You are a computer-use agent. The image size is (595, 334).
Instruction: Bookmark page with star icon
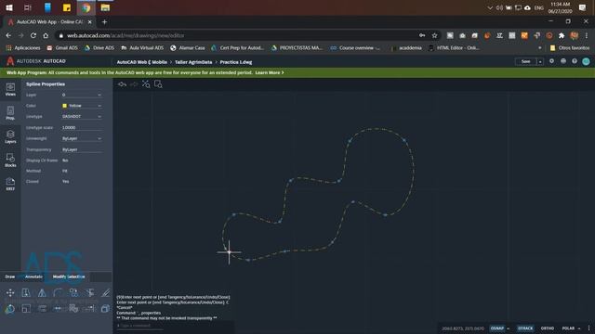click(x=434, y=35)
